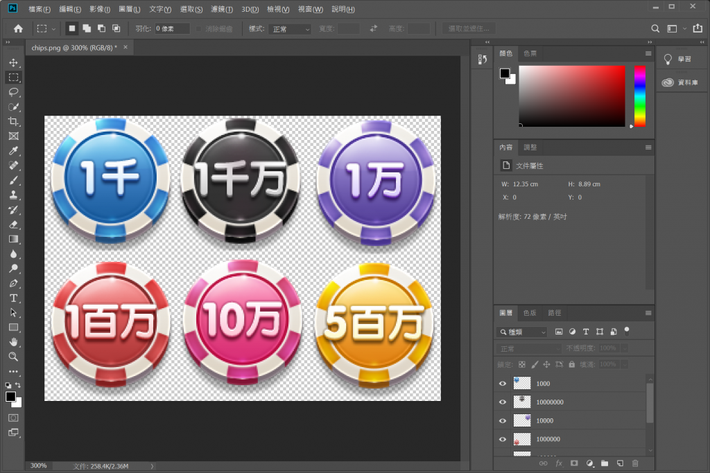This screenshot has height=473, width=710.
Task: Select the Brush tool
Action: (x=14, y=181)
